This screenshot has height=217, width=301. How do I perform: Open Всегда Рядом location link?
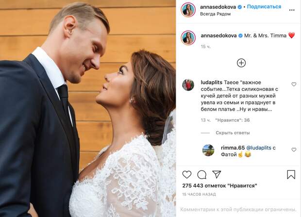point(215,14)
